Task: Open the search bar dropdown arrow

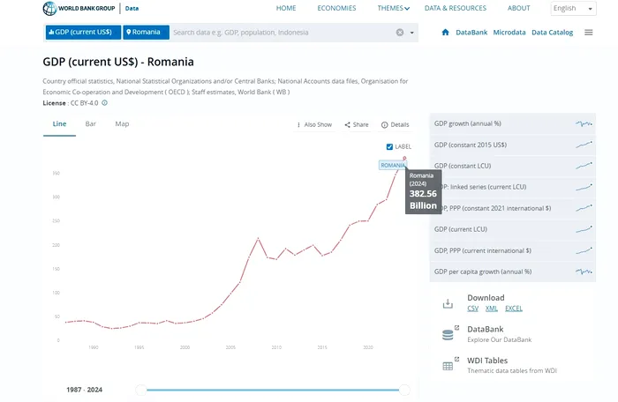Action: tap(411, 33)
